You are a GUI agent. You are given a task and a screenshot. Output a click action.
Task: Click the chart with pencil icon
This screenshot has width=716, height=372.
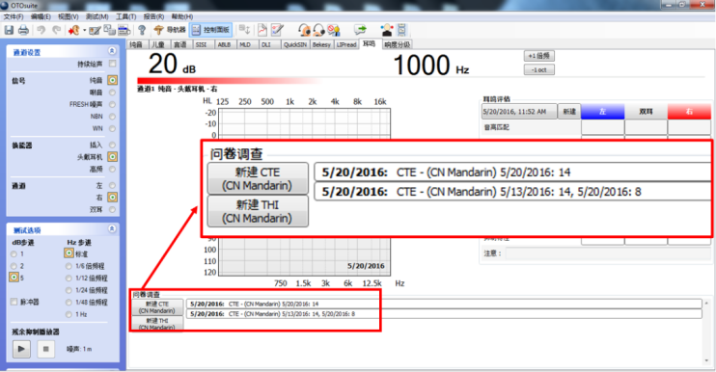click(277, 30)
